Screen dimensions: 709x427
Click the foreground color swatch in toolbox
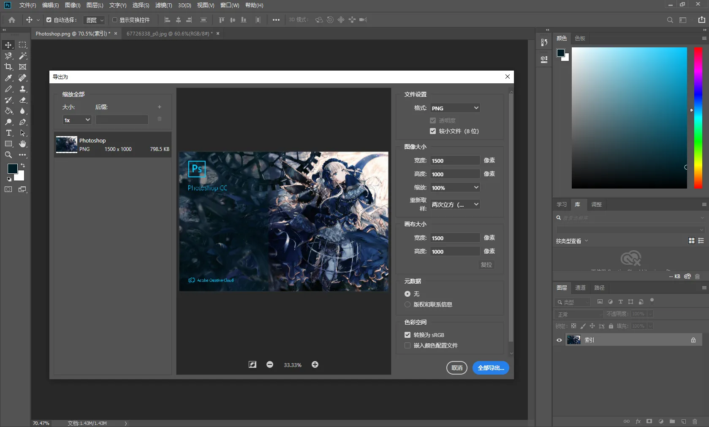click(x=12, y=169)
